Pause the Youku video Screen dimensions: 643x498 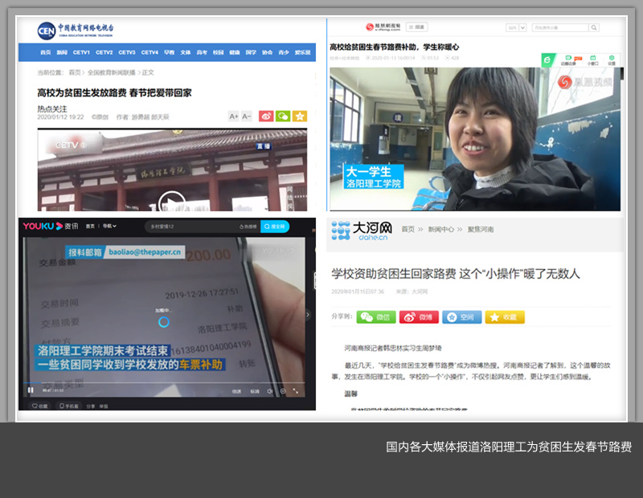point(31,390)
